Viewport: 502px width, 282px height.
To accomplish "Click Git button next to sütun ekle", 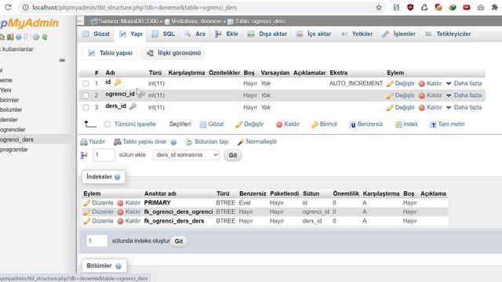I will click(233, 155).
